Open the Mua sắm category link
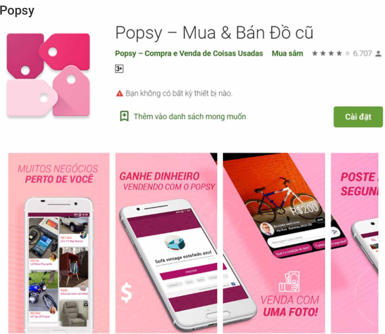Viewport: 385px width, 334px height. pyautogui.click(x=287, y=53)
